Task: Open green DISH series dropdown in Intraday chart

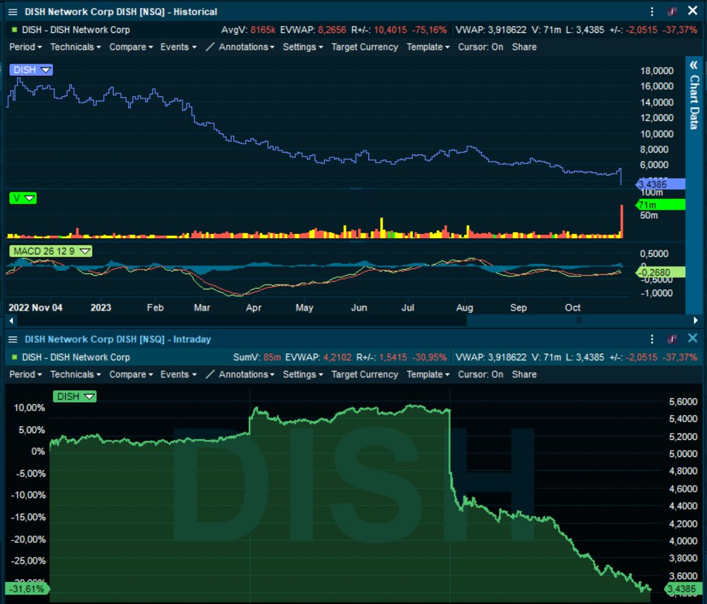Action: tap(75, 397)
